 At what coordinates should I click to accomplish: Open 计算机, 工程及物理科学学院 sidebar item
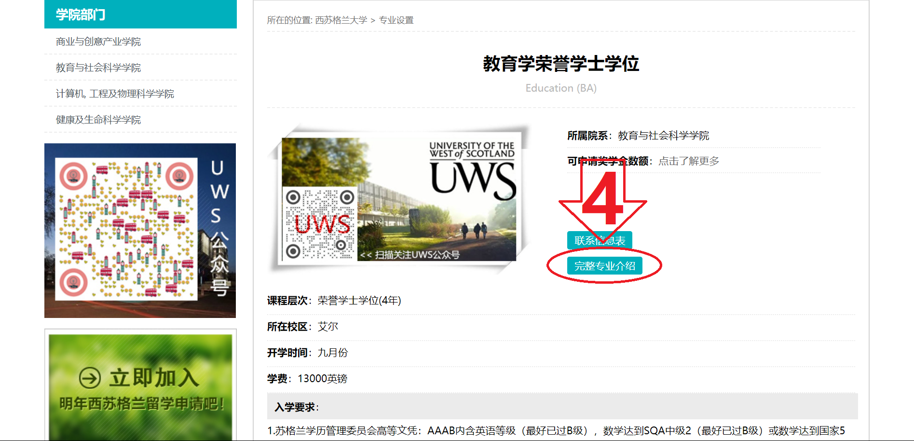[115, 94]
